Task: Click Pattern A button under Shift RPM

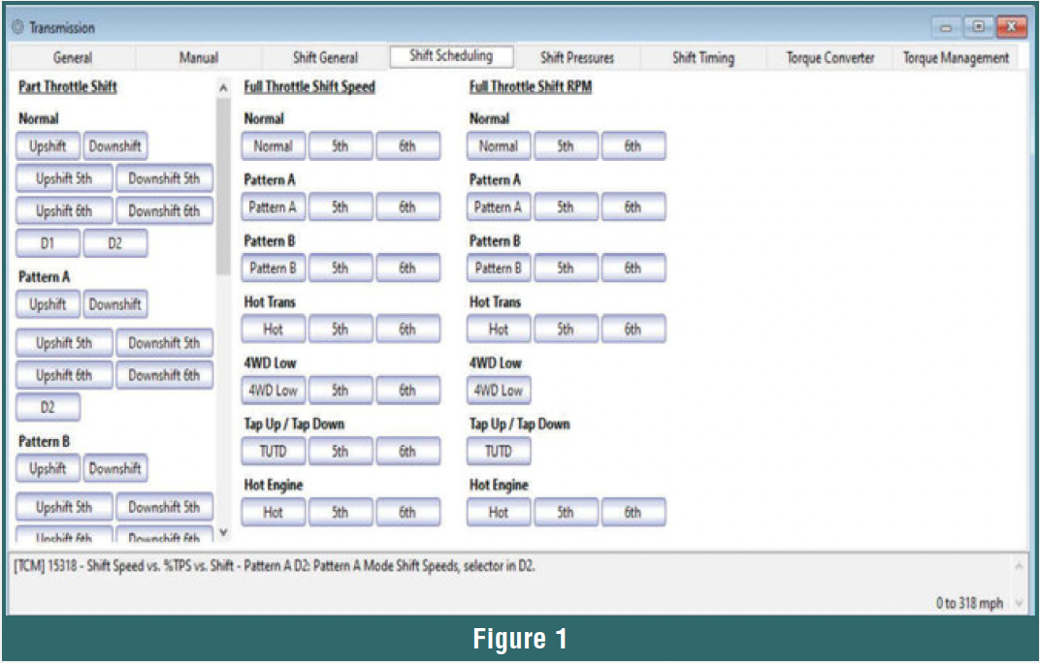Action: pos(499,206)
